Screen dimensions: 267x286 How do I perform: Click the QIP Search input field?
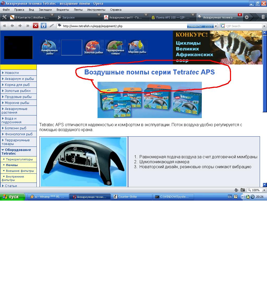click(x=243, y=26)
